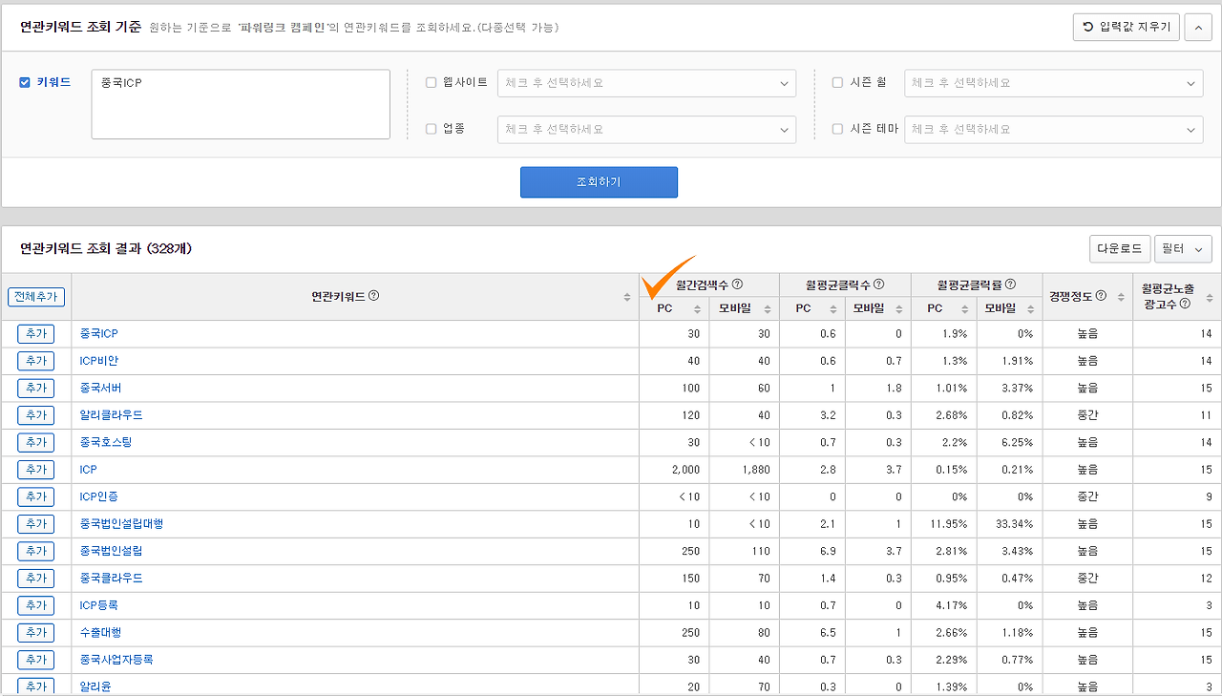Open the 알리클라우드 keyword link
The image size is (1222, 696).
click(112, 415)
